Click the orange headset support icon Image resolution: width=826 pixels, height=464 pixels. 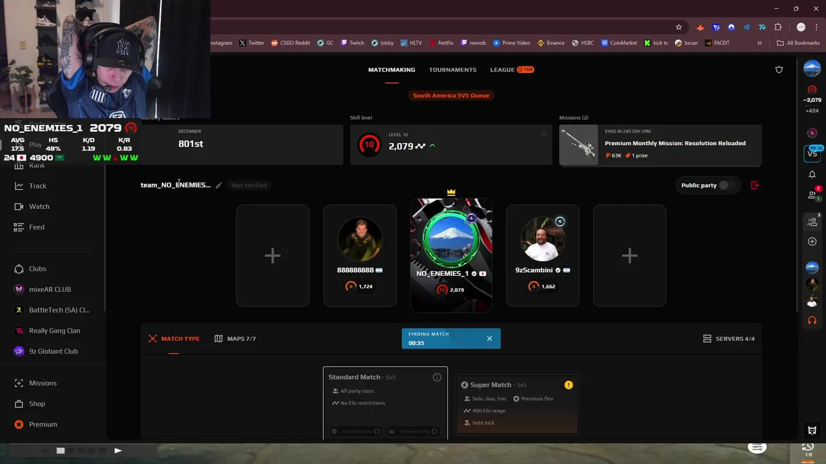tap(812, 320)
